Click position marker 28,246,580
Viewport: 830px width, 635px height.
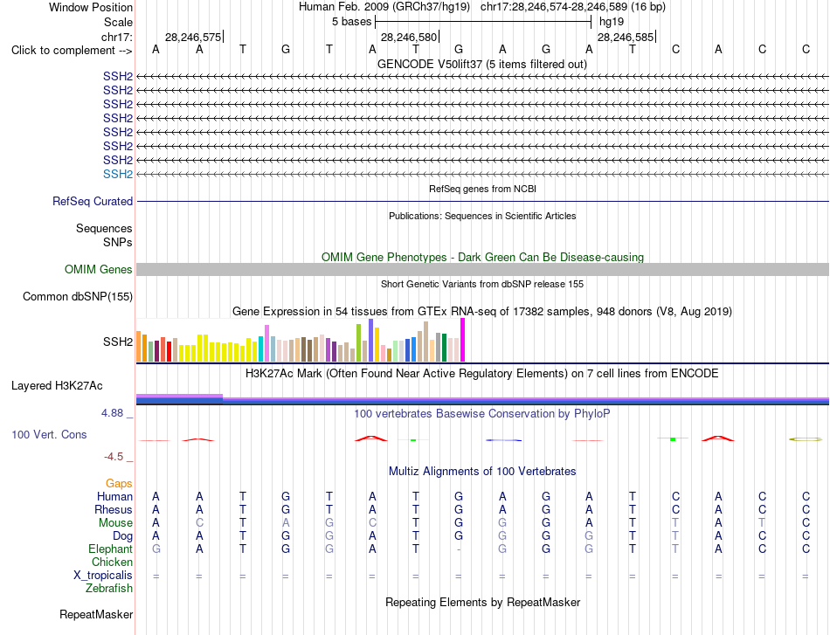[409, 37]
